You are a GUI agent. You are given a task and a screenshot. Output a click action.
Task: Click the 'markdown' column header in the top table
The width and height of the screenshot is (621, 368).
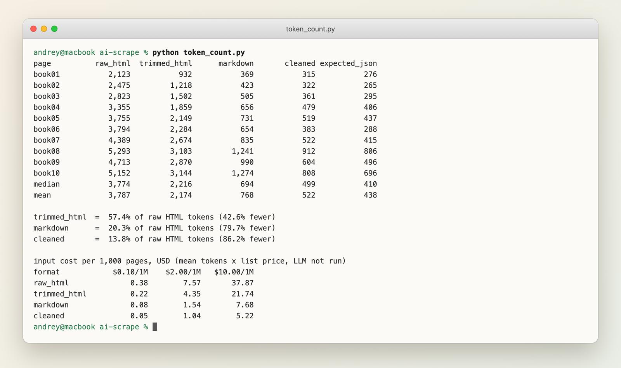tap(236, 63)
